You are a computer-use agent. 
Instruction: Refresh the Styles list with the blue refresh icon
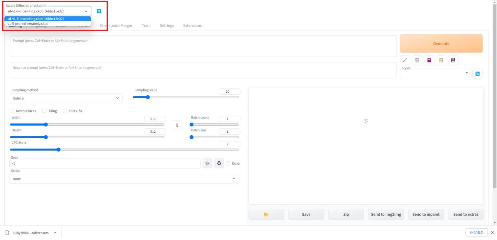tap(478, 73)
